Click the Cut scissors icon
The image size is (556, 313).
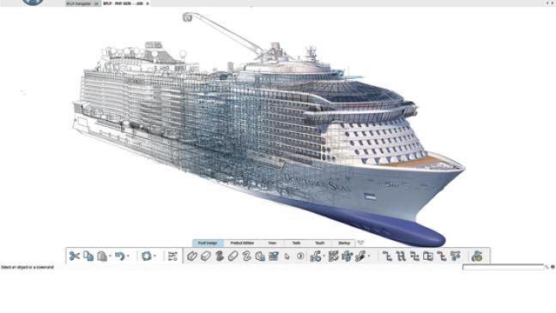74,256
